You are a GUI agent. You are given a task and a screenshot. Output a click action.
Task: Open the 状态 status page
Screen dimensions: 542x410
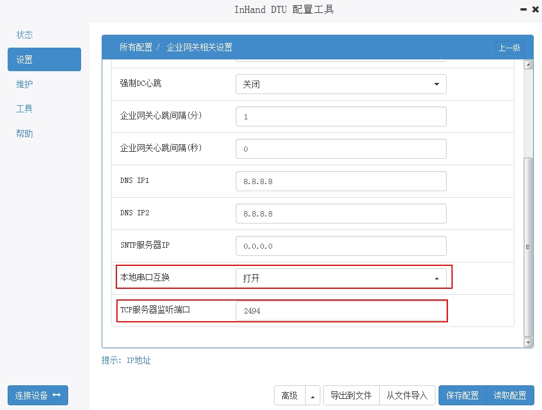pos(25,35)
